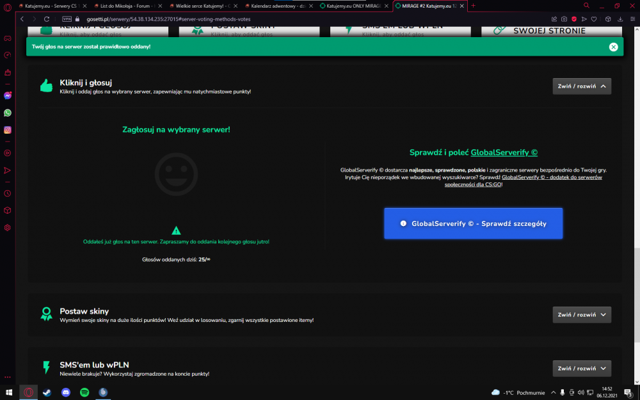Reload the current page
The height and width of the screenshot is (400, 640).
(x=47, y=19)
